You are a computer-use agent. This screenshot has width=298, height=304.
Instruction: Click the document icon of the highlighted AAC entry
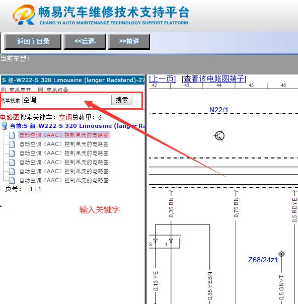click(x=12, y=135)
